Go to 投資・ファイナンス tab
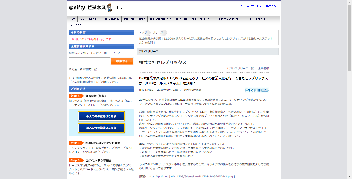Viewport: 352px width, 179px height. [228, 19]
